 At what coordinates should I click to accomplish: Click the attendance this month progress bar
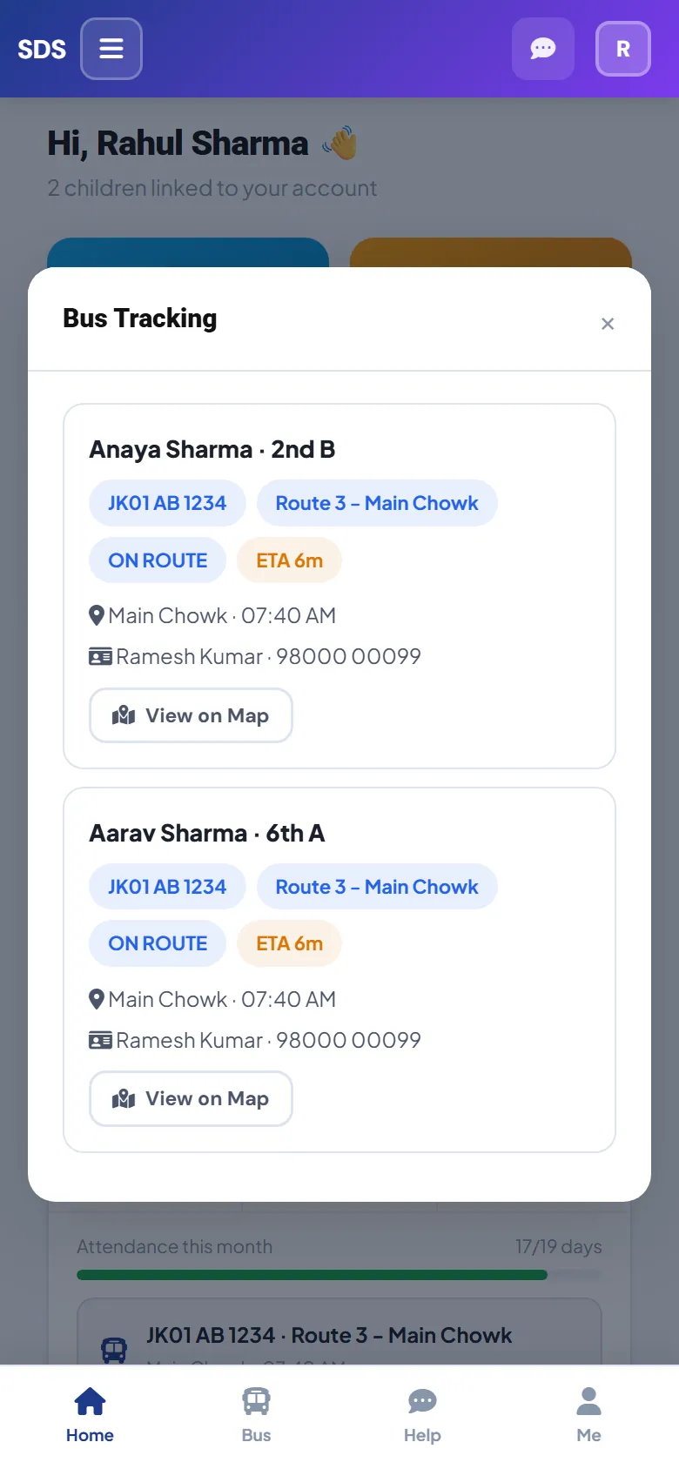click(x=339, y=1275)
